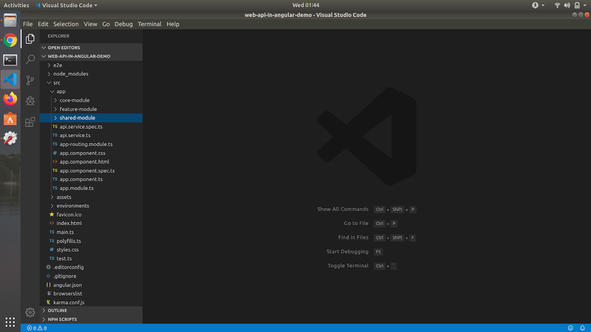591x332 pixels.
Task: Open the Search view icon
Action: point(30,59)
